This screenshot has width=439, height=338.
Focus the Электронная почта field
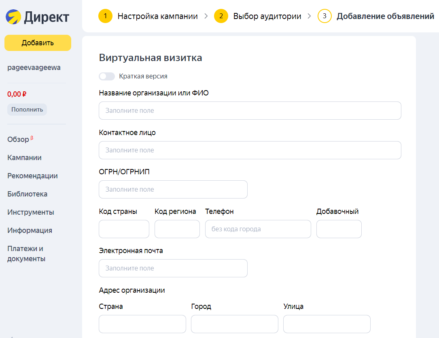(173, 268)
